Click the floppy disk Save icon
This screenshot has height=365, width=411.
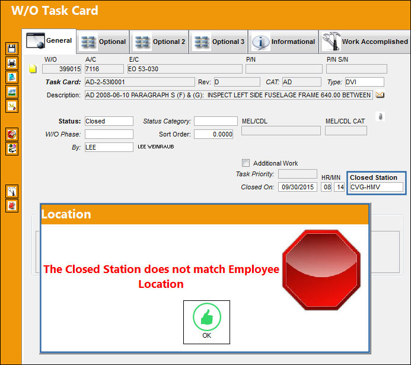(x=12, y=49)
